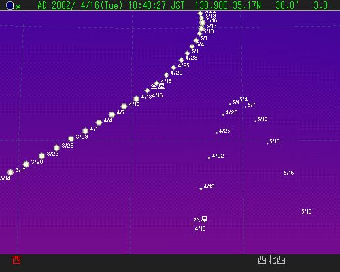This screenshot has height=272, width=340.
Task: Click the Mercury '5/19' date label
Action: point(307,211)
